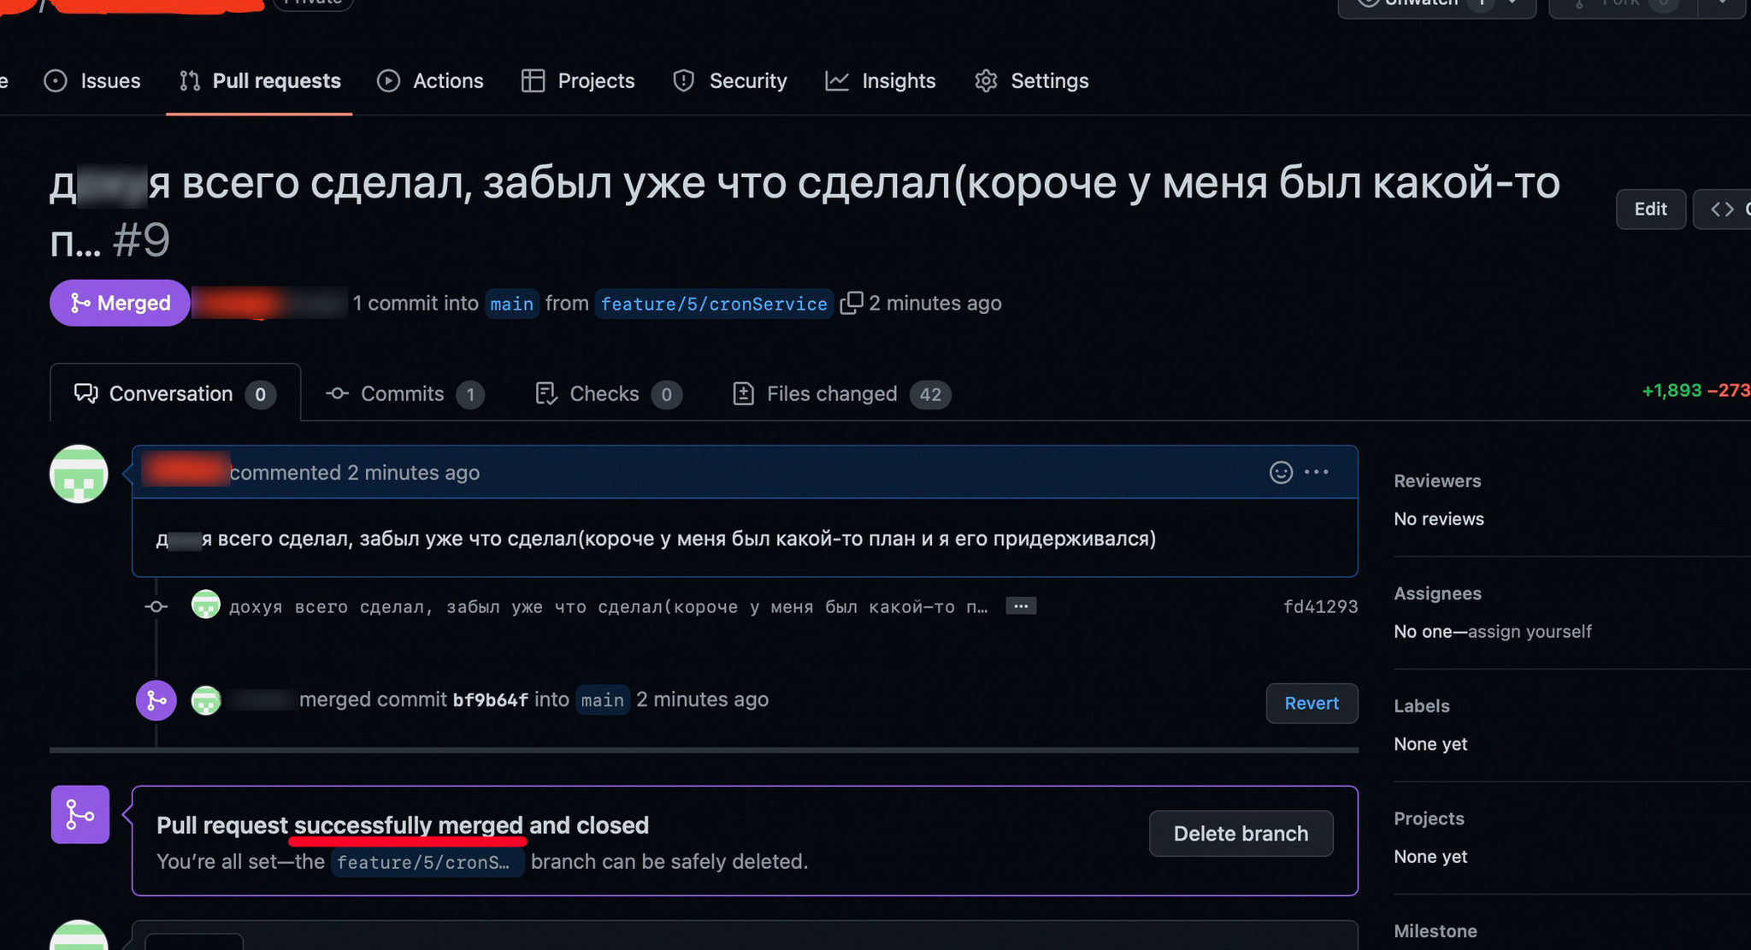Open the Unwatch dropdown arrow
This screenshot has width=1751, height=950.
[1513, 3]
